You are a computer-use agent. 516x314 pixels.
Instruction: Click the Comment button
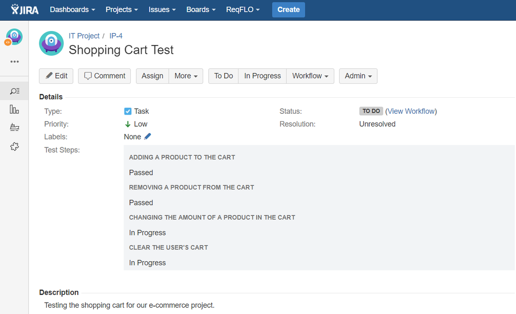104,76
